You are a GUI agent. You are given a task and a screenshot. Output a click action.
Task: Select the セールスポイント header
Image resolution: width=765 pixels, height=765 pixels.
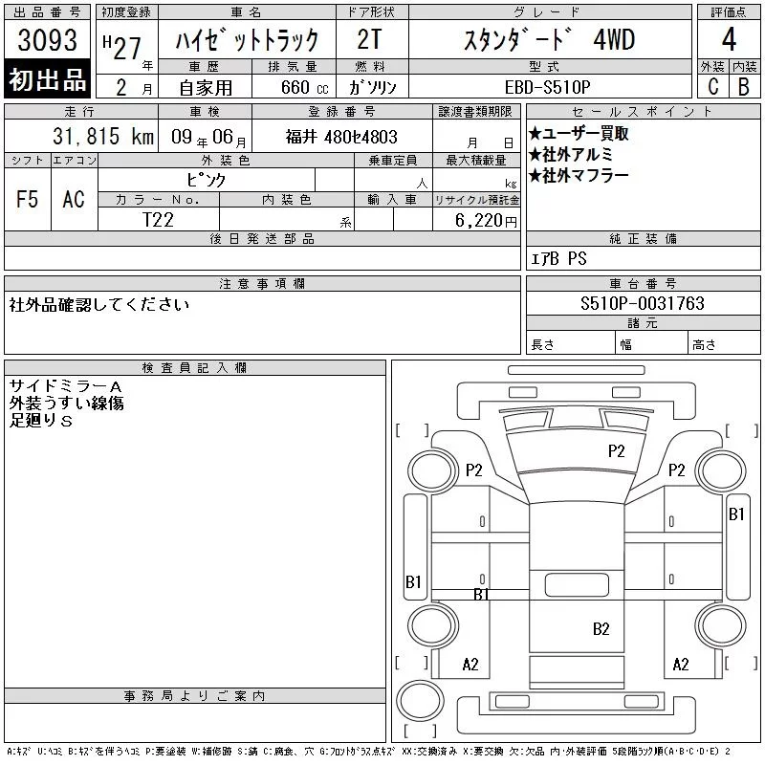pos(643,112)
